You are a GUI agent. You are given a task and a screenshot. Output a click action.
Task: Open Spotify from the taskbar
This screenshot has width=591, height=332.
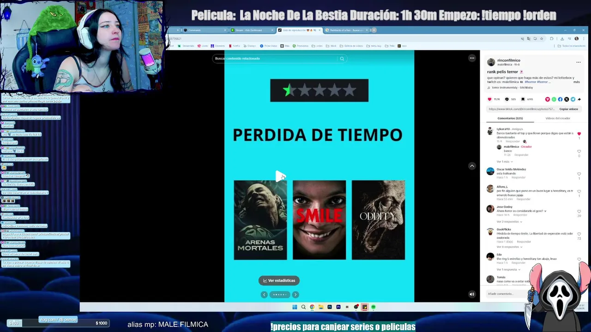[x=373, y=307]
